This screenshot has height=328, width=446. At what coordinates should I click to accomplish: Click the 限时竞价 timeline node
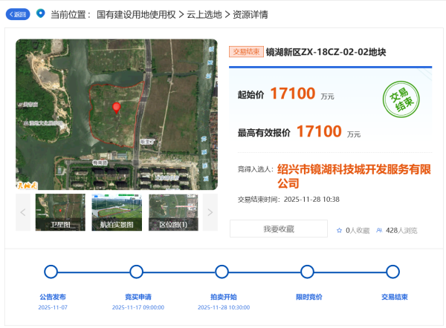click(307, 272)
